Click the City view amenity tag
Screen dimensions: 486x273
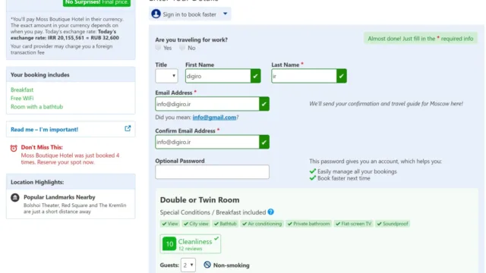(x=196, y=224)
